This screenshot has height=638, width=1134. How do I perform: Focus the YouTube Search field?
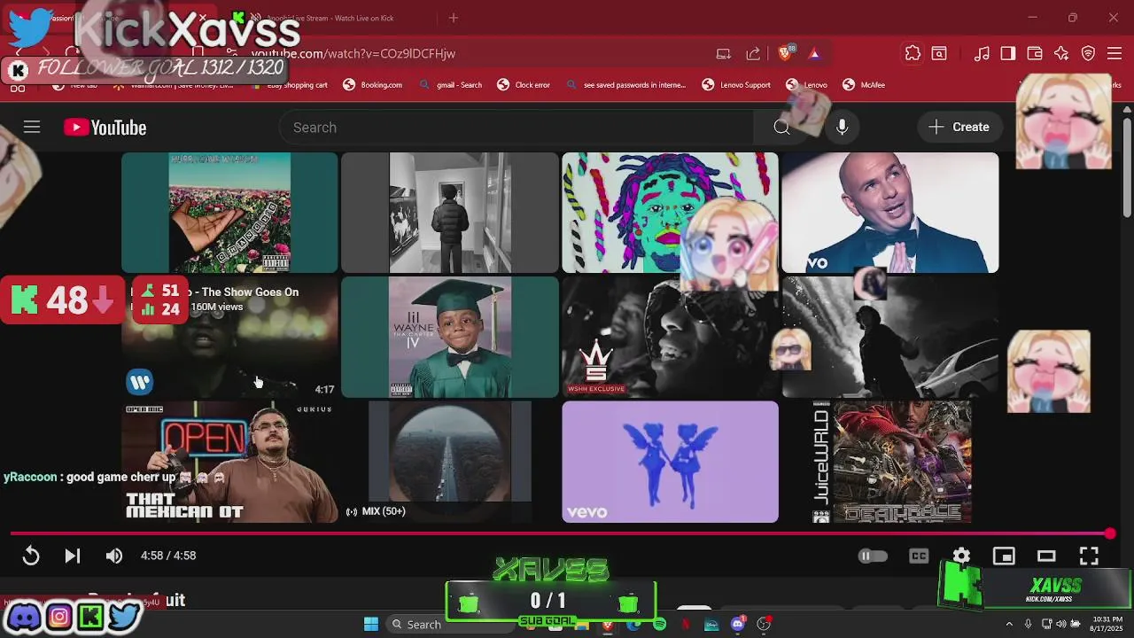(x=518, y=128)
